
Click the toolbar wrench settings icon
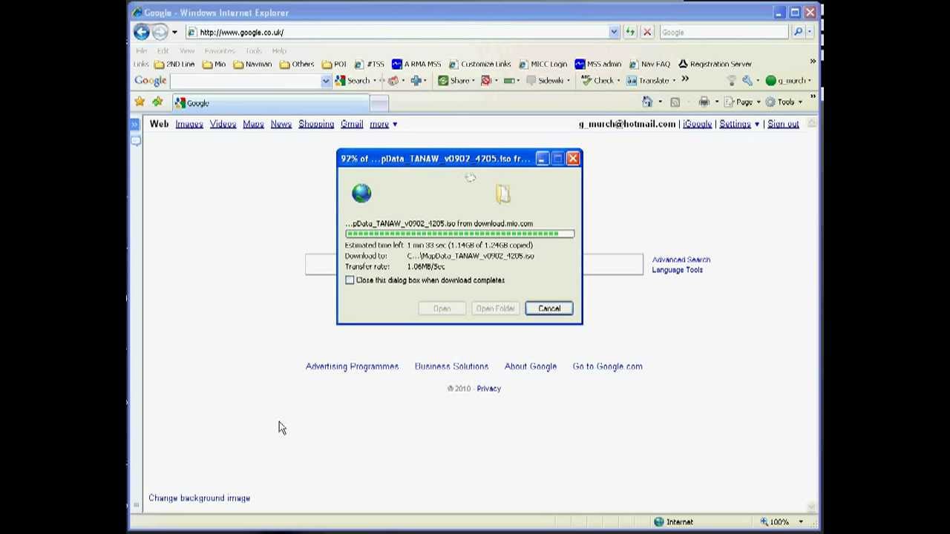pos(747,80)
